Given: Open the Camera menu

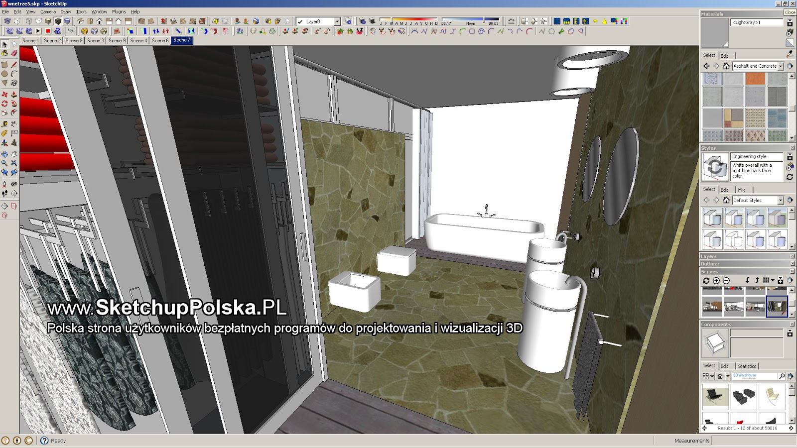Looking at the screenshot, I should pos(48,11).
